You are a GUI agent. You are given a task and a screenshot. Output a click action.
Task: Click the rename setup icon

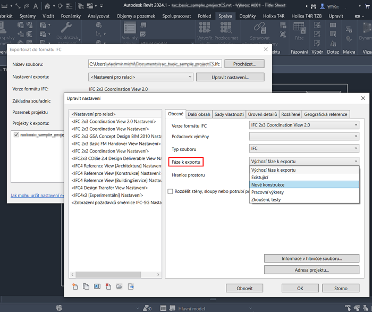coord(97,286)
